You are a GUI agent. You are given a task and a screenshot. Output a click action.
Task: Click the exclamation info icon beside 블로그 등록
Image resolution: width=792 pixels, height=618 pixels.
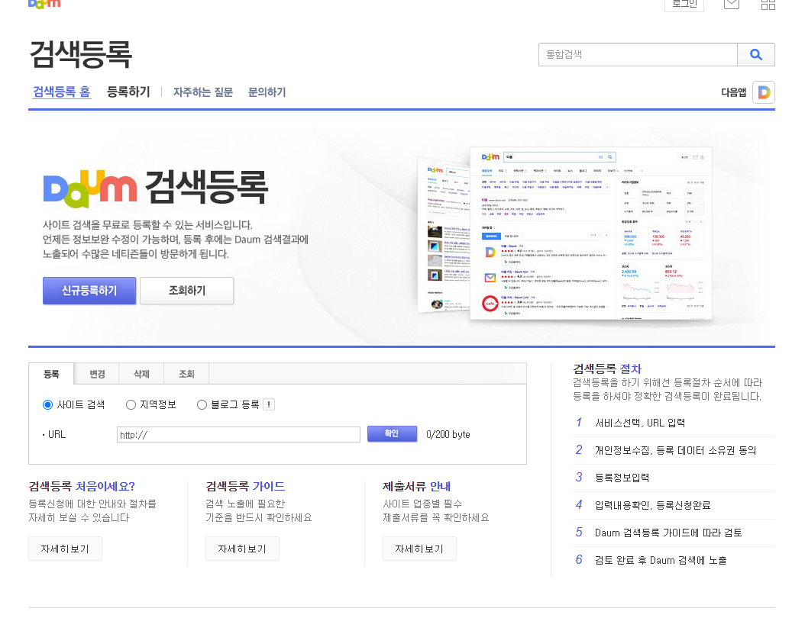(x=269, y=404)
